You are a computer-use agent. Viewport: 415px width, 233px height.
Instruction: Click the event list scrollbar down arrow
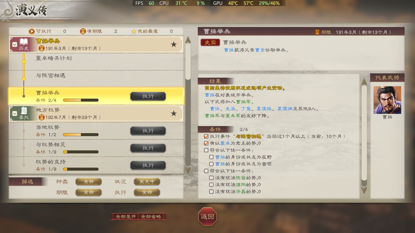188,170
